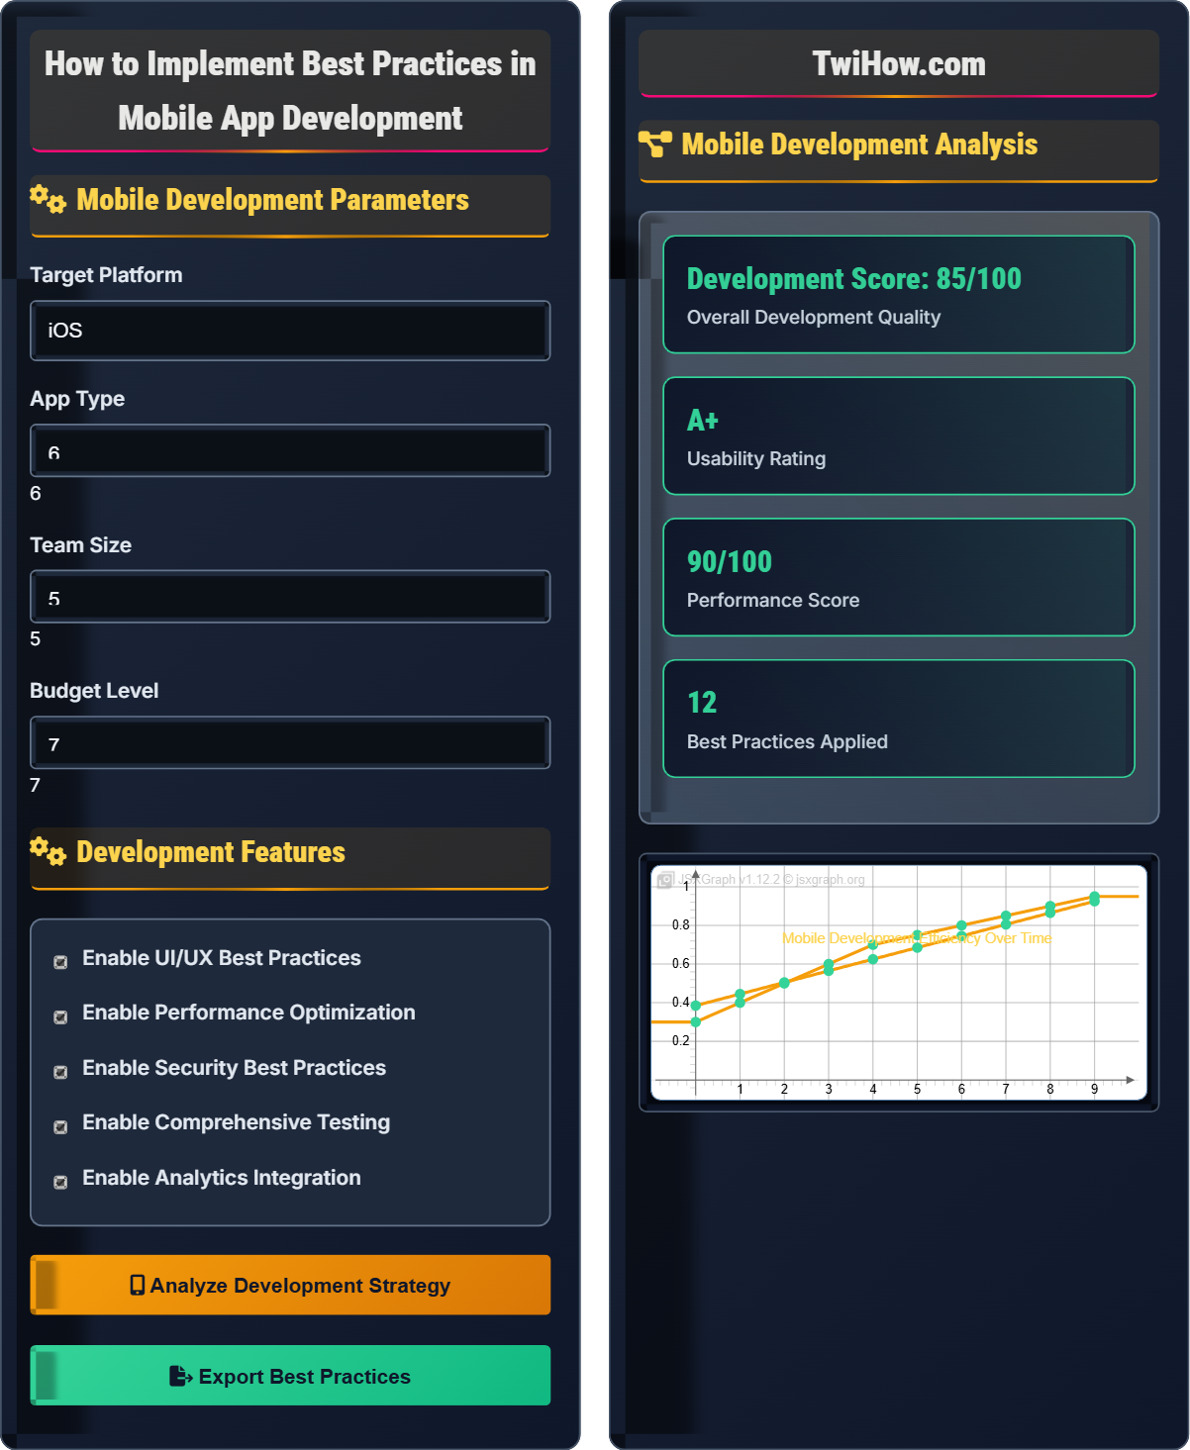Click the 'Target Platform' label

coord(106,275)
